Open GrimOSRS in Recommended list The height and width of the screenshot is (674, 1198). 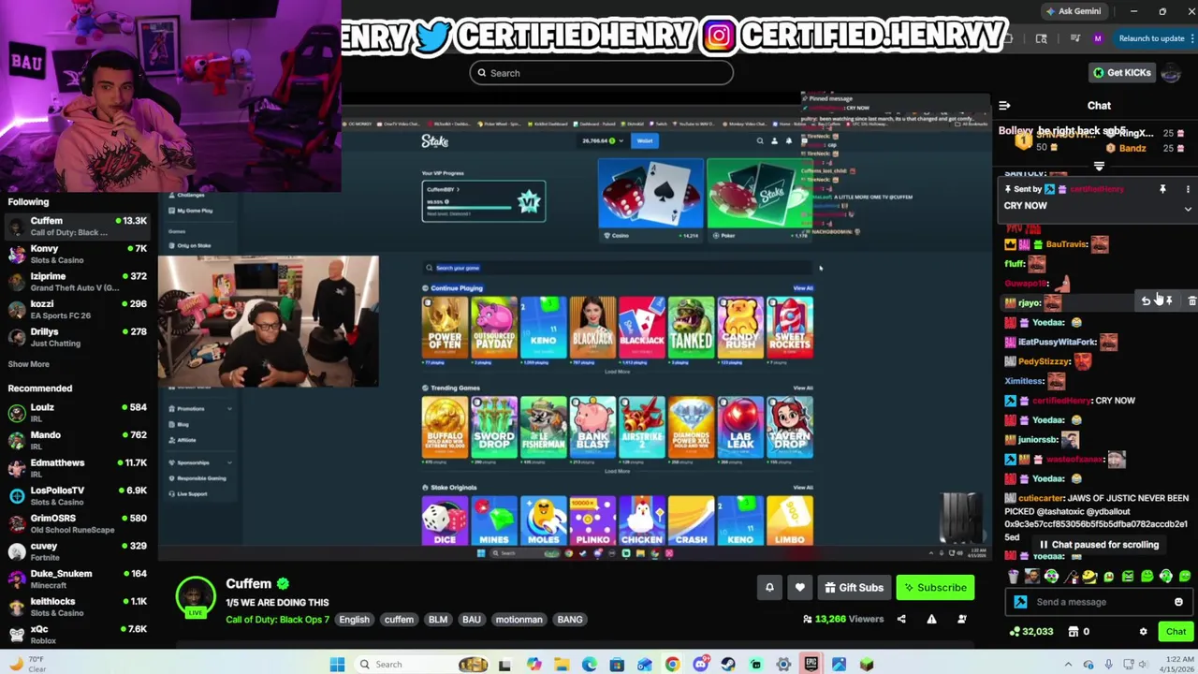click(x=77, y=523)
